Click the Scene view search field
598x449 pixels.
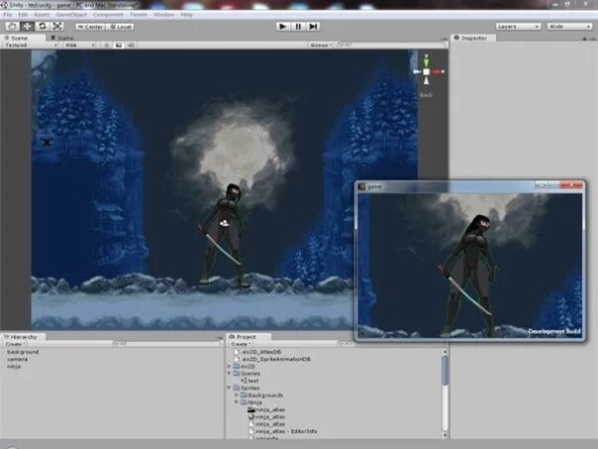coord(390,45)
